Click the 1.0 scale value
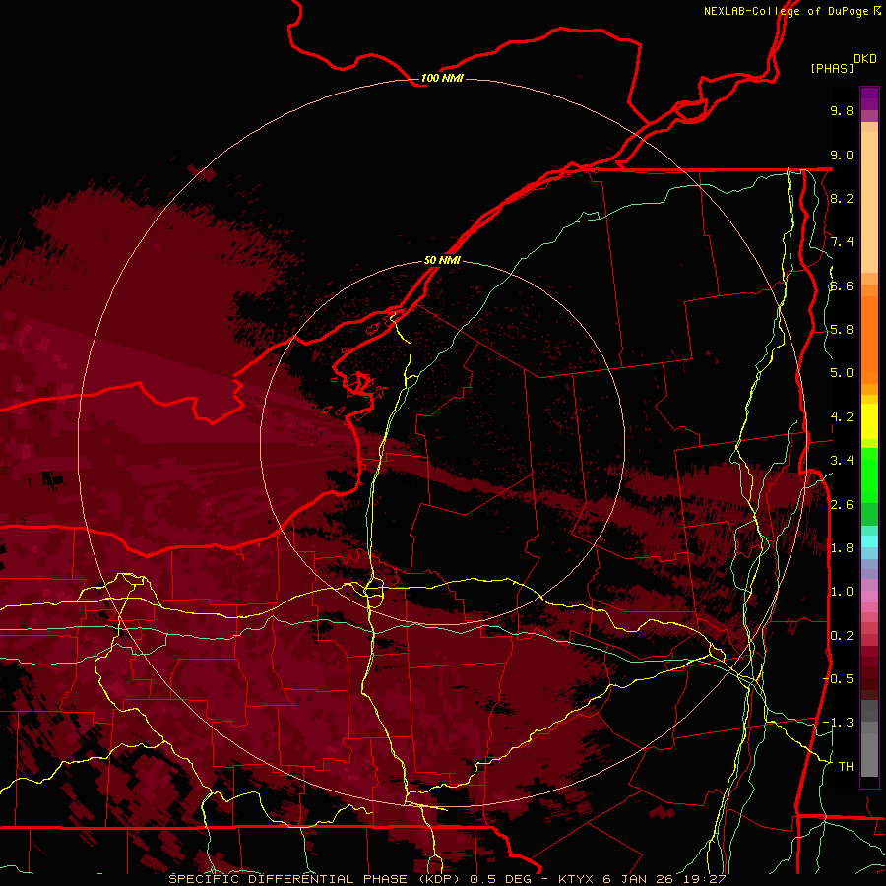This screenshot has width=886, height=886. 842,592
